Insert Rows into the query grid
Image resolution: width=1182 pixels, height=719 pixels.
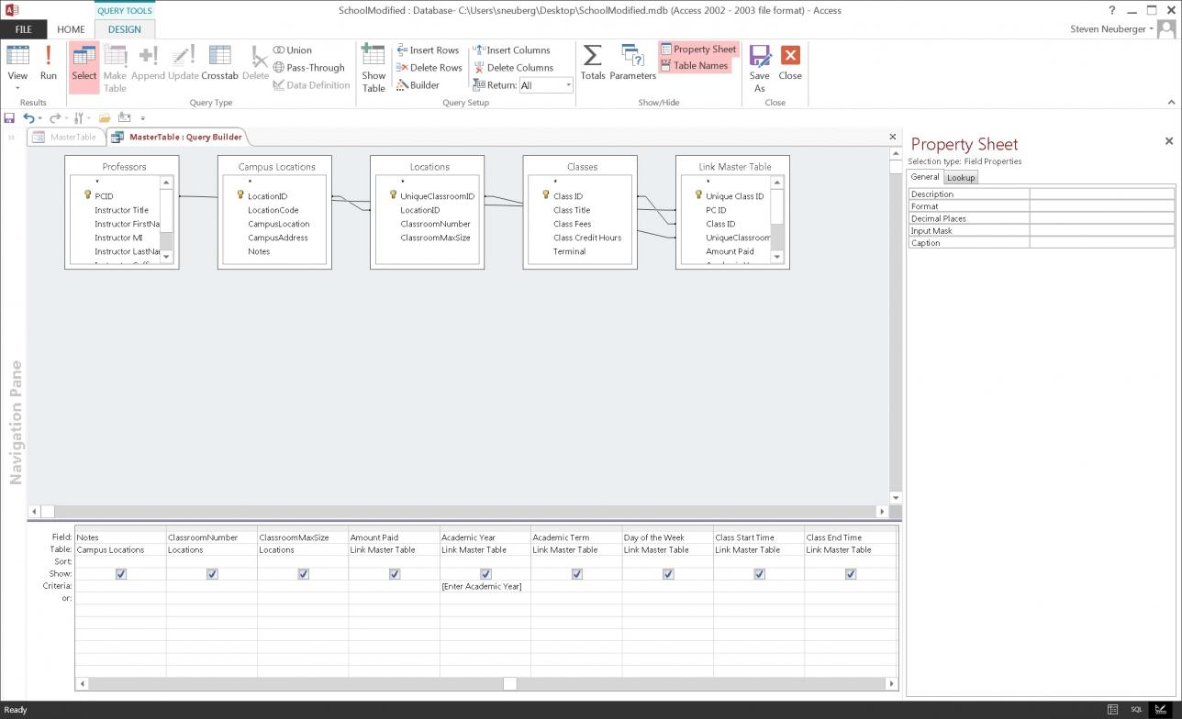tap(428, 50)
